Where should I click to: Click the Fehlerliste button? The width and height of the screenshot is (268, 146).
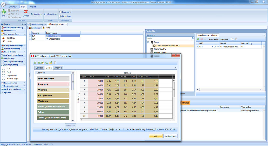[71, 126]
